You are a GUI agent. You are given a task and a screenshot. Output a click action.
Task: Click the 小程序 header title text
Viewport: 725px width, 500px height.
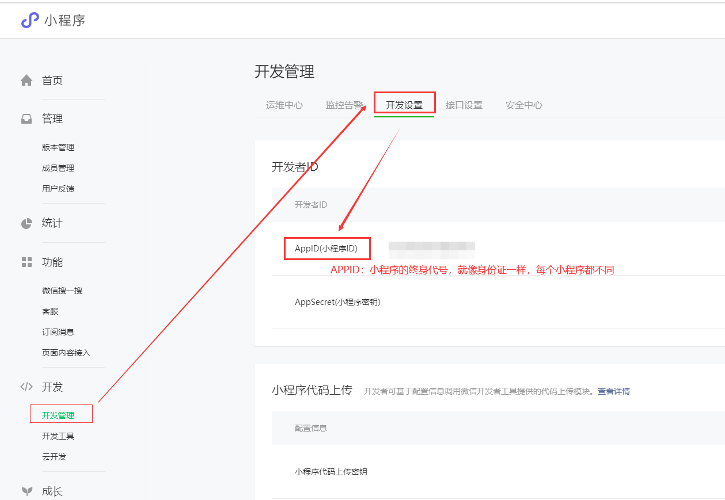pos(65,21)
